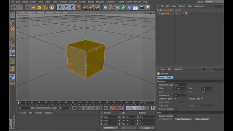Click record active objects button
The image size is (233, 131).
coord(112,108)
